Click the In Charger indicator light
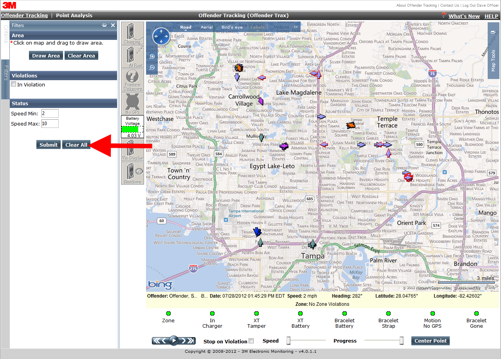501x359 pixels. pos(212,313)
